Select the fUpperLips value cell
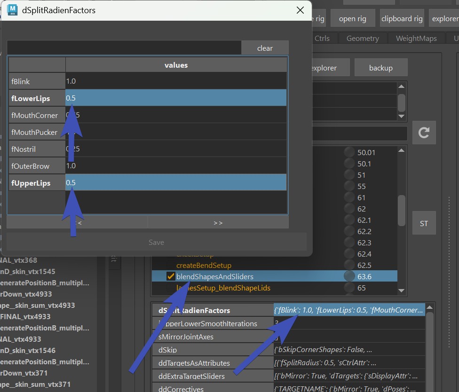 pos(176,183)
